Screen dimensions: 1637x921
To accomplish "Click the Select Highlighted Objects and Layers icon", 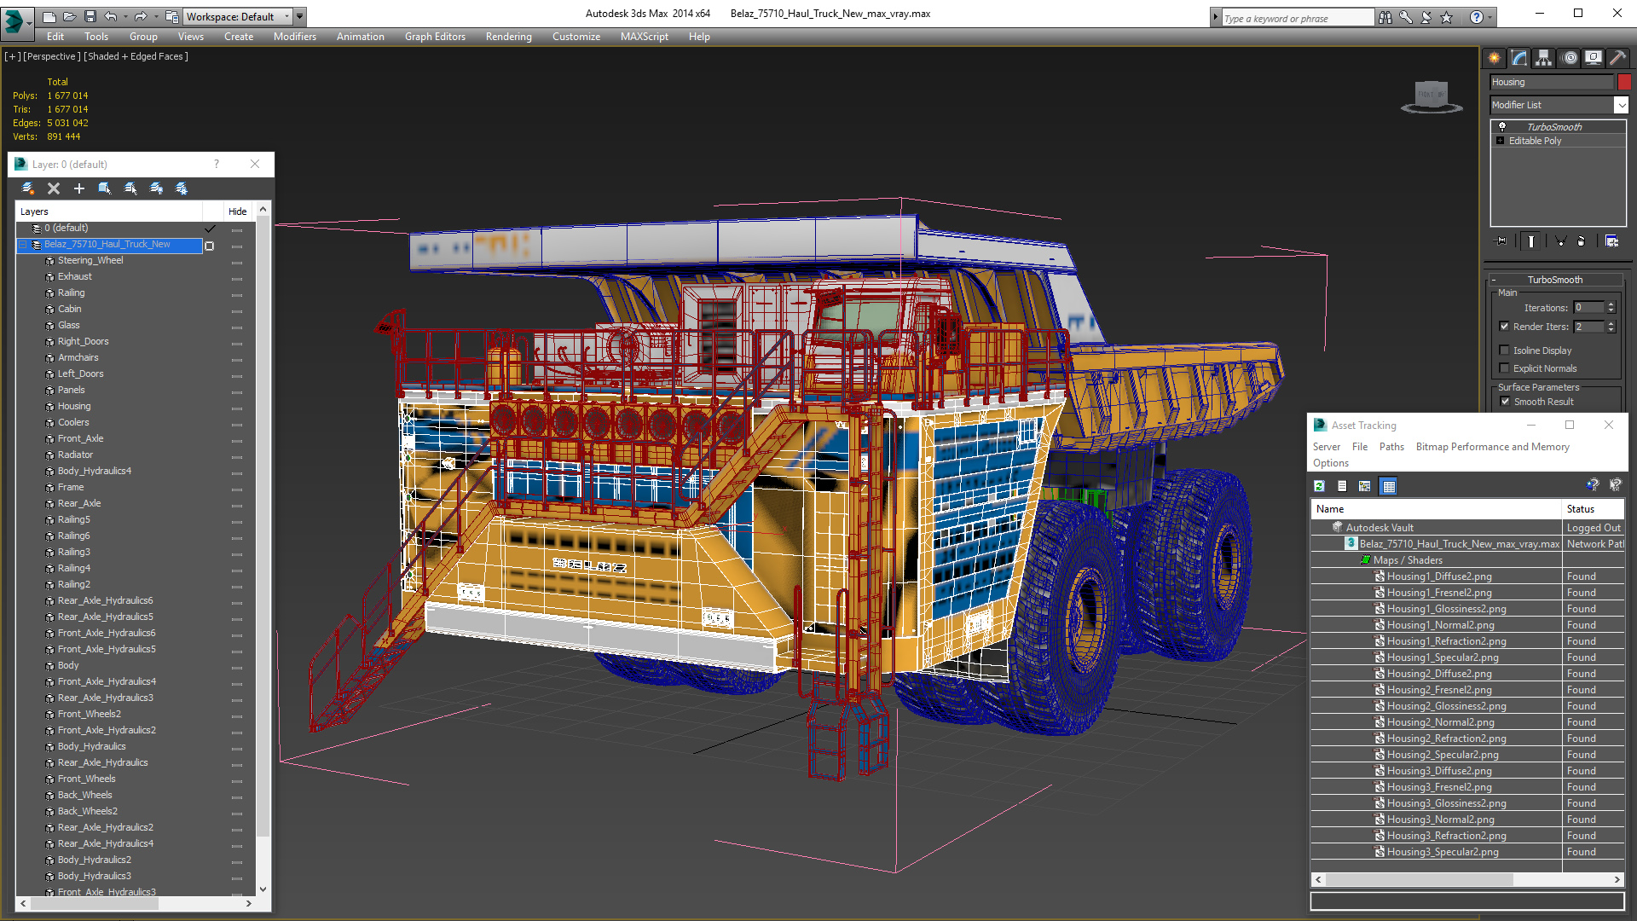I will (105, 188).
